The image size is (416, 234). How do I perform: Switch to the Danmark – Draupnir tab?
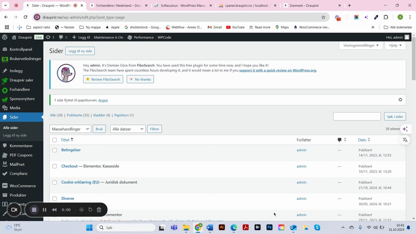point(312,6)
